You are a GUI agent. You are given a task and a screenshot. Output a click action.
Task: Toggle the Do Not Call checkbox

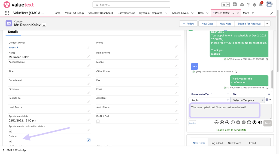pyautogui.click(x=98, y=121)
